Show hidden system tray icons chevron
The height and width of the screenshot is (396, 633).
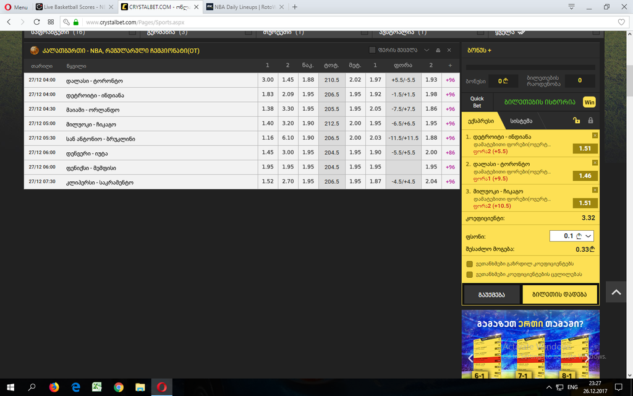[x=549, y=387]
